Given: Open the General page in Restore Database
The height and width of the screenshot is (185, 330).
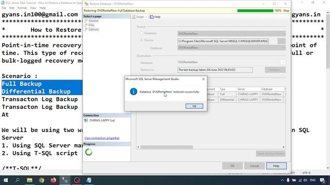Looking at the screenshot, I should 93,21.
